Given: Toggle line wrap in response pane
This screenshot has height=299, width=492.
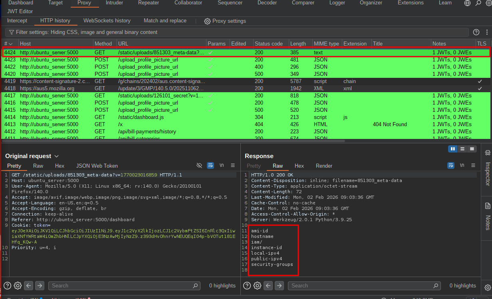Looking at the screenshot, I should tap(451, 165).
